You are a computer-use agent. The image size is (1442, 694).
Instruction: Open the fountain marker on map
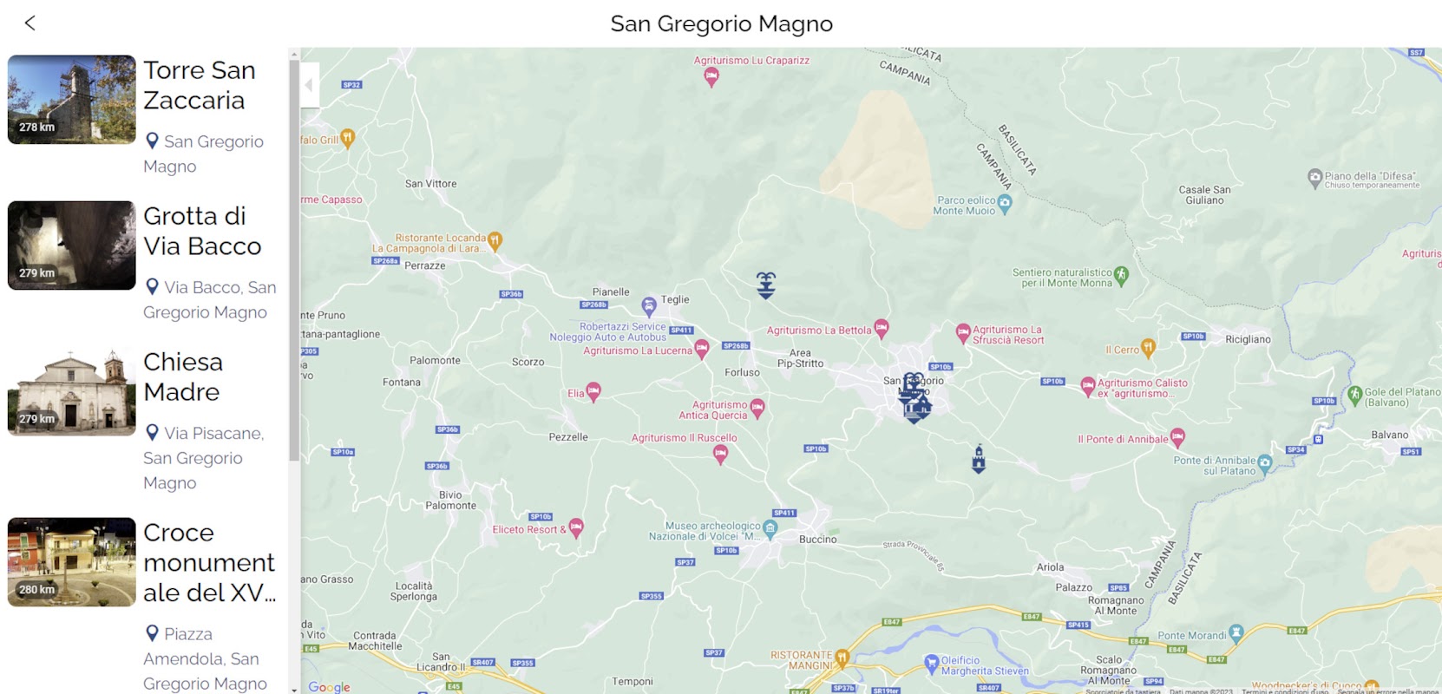coord(765,285)
